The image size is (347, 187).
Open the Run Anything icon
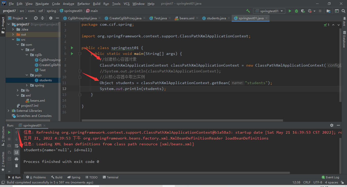tap(337, 11)
